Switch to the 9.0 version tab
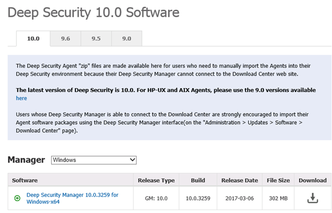This screenshot has width=332, height=213. 127,38
